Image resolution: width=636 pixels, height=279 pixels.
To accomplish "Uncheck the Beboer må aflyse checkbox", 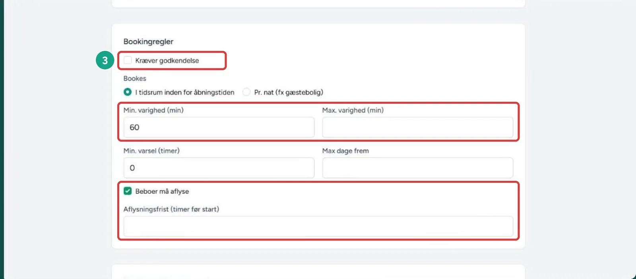I will [x=128, y=191].
